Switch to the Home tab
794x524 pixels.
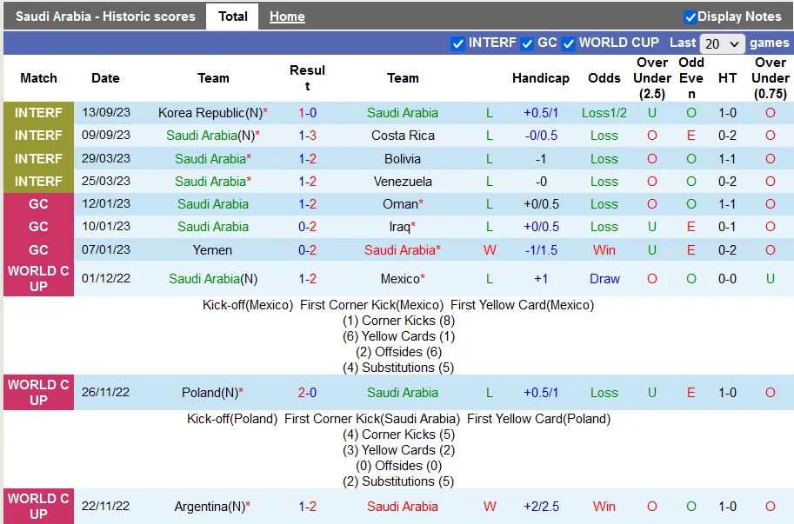pos(287,16)
